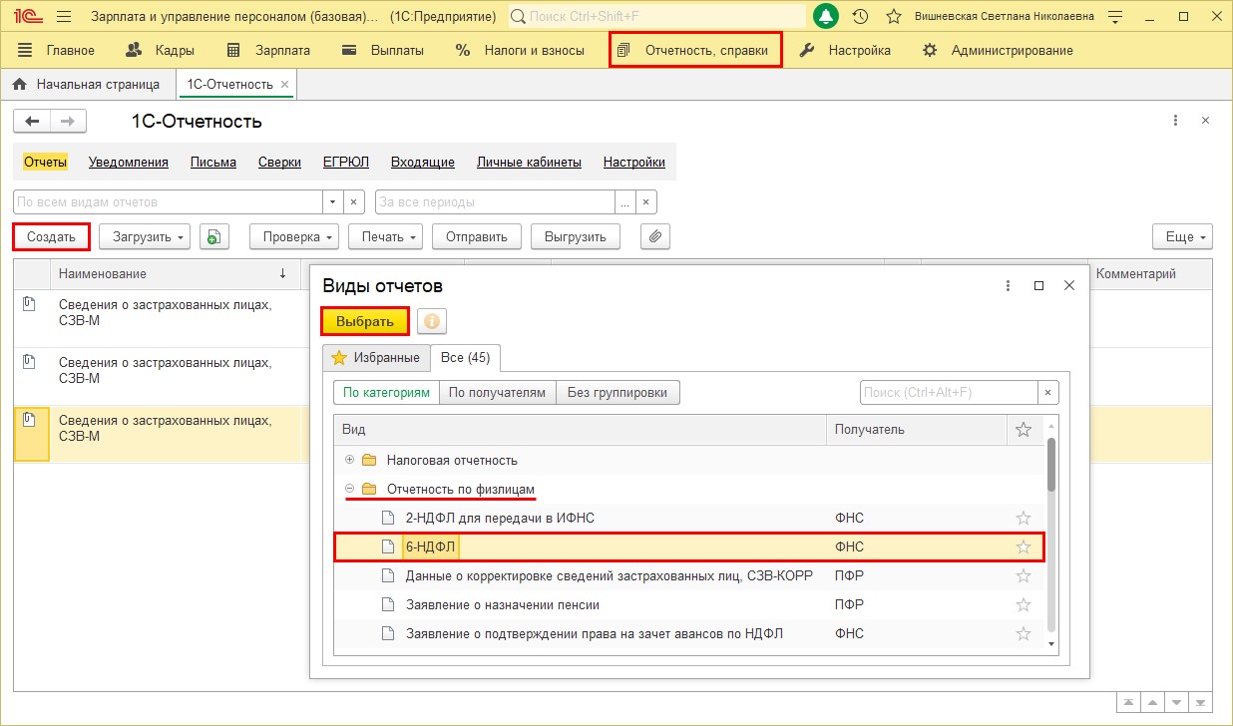Open the Налоги и взносы section
Image resolution: width=1233 pixels, height=726 pixels.
(521, 50)
